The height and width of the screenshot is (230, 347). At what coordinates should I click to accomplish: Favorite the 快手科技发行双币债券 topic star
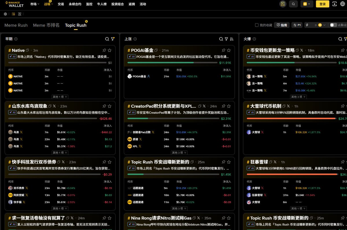tap(110, 162)
